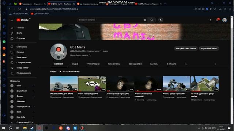234x131 pixels.
Task: Open video ОПОВЕЩЕНИЕ ДЛЯ ВАС thumbnail
Action: point(64,84)
